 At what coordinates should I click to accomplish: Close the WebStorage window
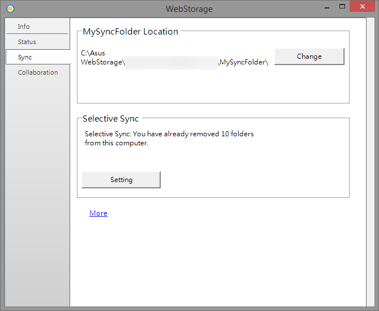coord(362,7)
